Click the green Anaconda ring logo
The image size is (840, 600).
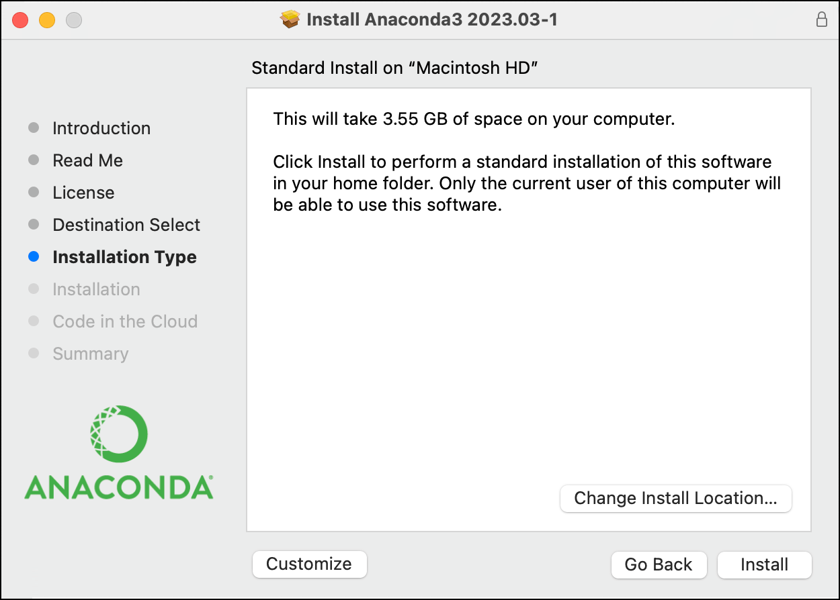coord(118,434)
